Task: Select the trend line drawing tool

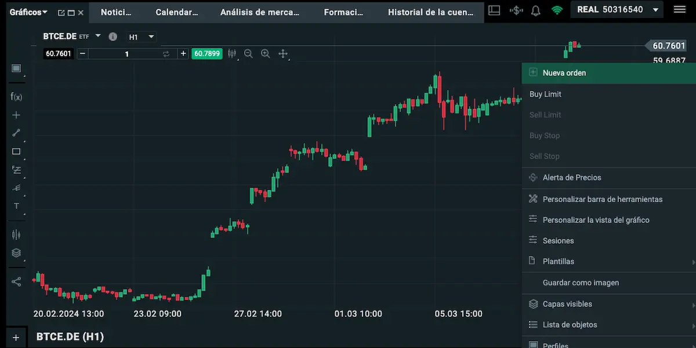Action: click(16, 133)
